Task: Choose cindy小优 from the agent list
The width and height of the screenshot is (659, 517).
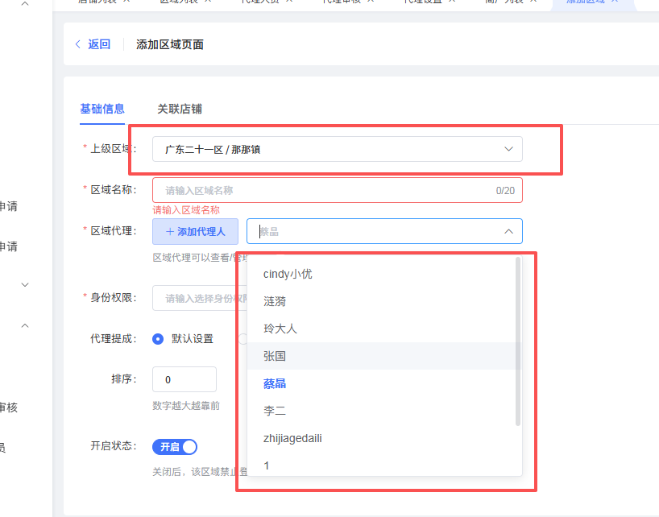Action: 288,274
